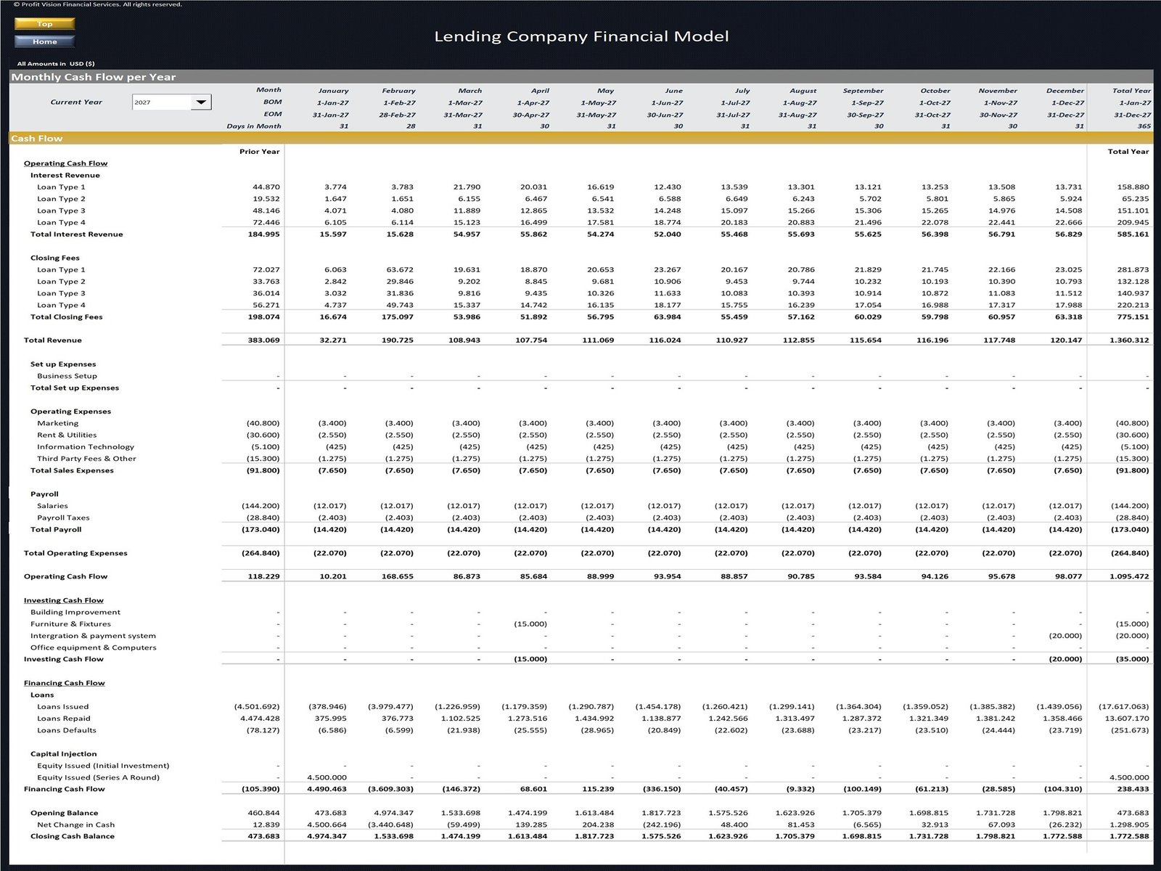This screenshot has width=1161, height=871.
Task: Click the Investing Cash Flow underlined heading
Action: [x=63, y=600]
